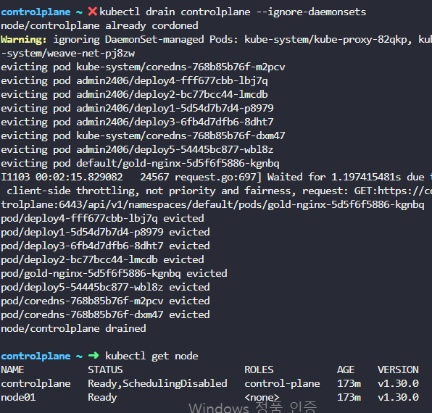Screen dimensions: 432x413
Task: Click 'evicting pod kube-system/coredns-768b85b76f-dxm47' line
Action: pos(143,136)
